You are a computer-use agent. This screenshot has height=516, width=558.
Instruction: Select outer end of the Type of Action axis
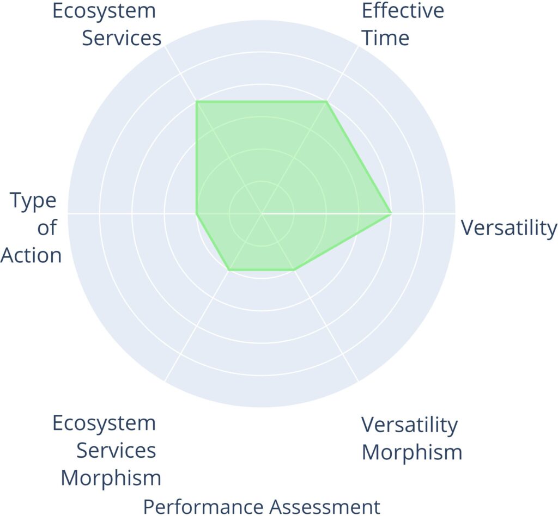coord(69,214)
